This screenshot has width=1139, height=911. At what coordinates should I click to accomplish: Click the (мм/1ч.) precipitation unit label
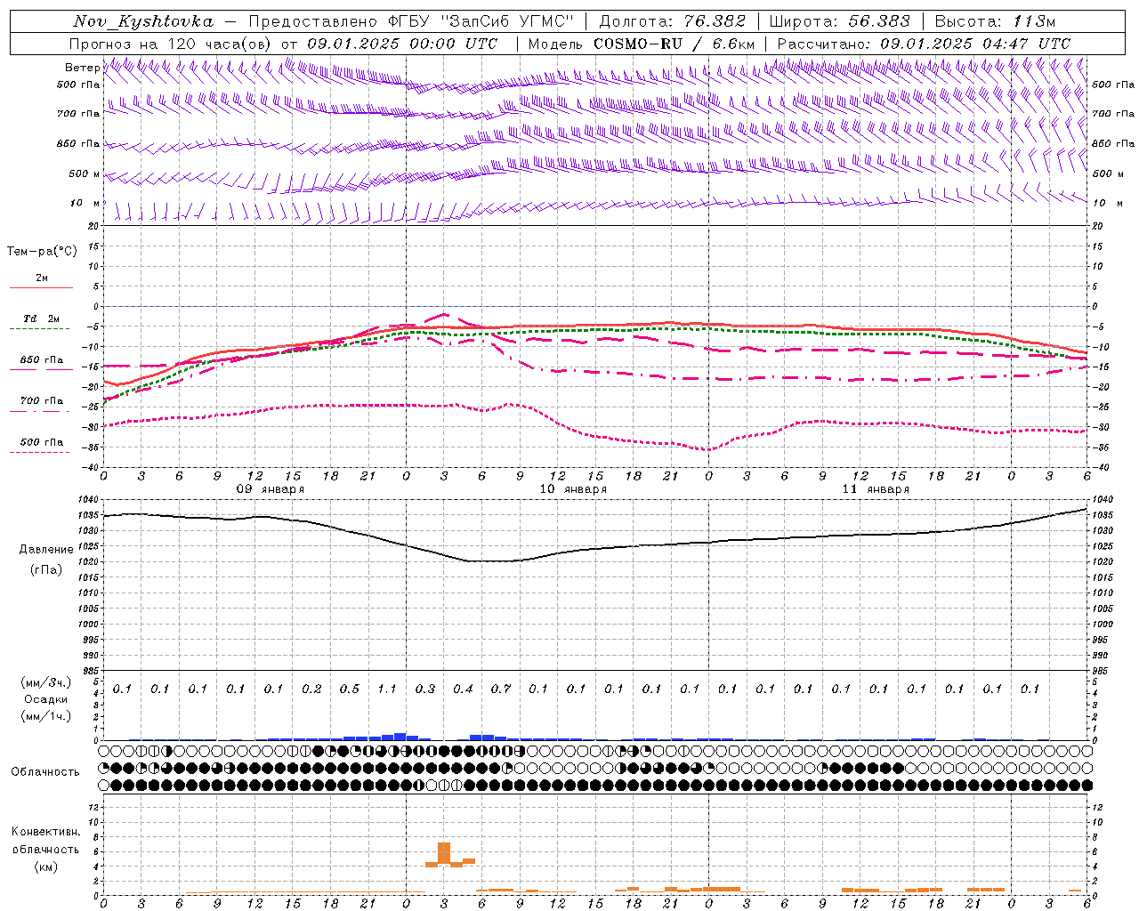46,716
